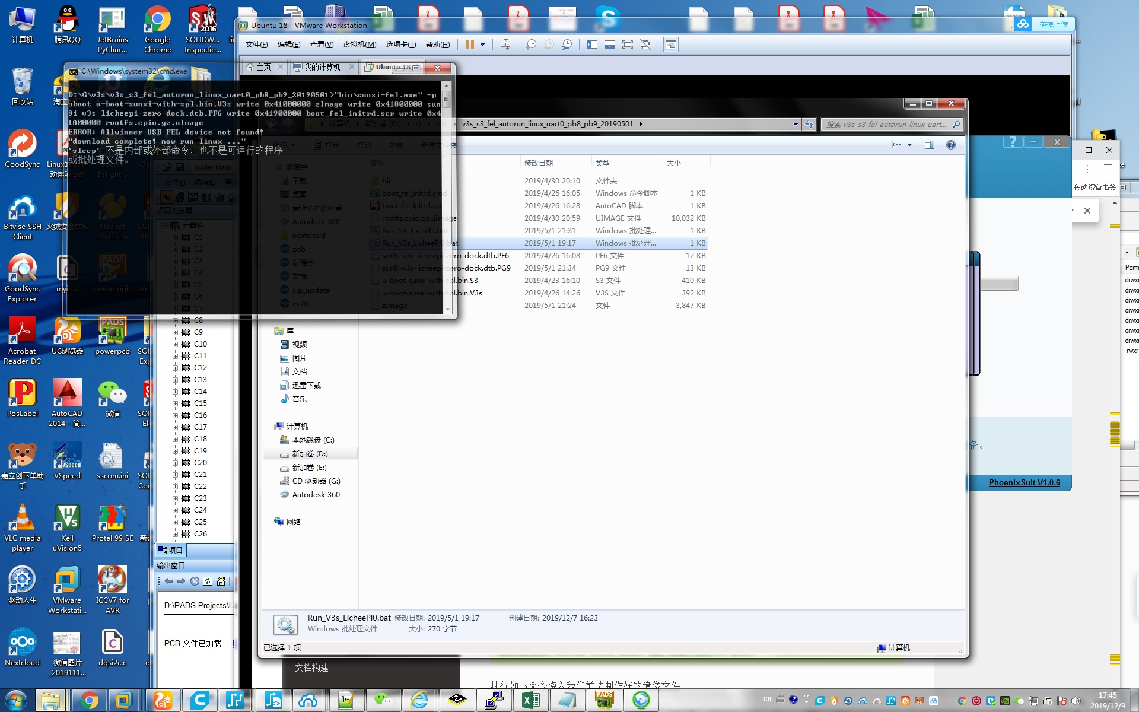This screenshot has height=712, width=1139.
Task: Open the 虚拟机(M) menu
Action: 359,44
